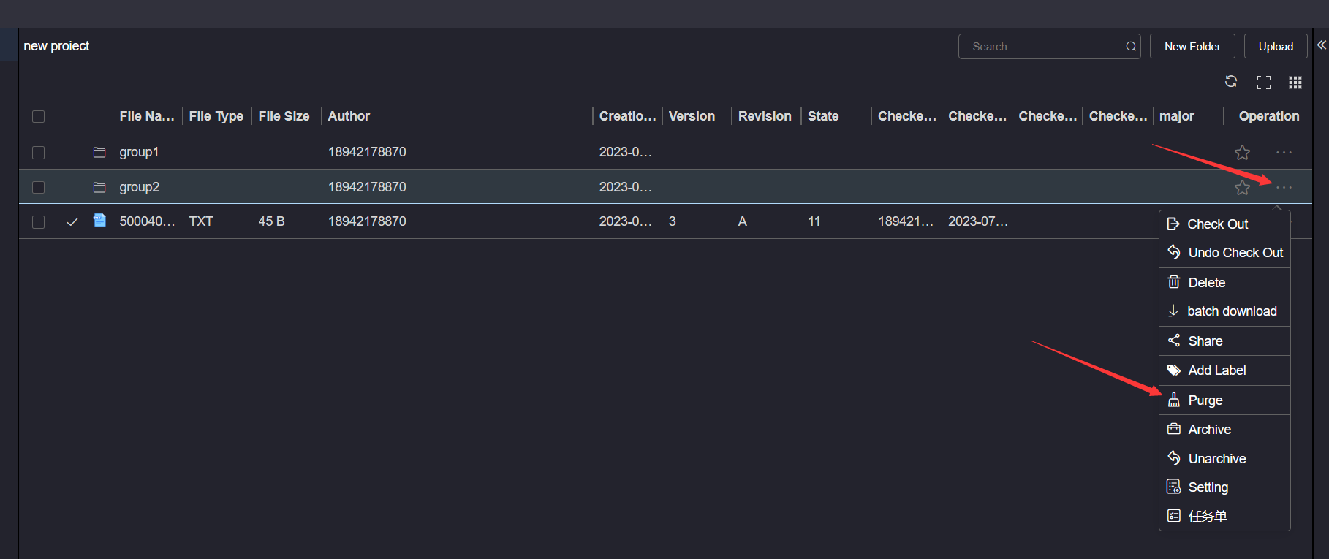Image resolution: width=1329 pixels, height=559 pixels.
Task: Click the File Type column header
Action: click(216, 116)
